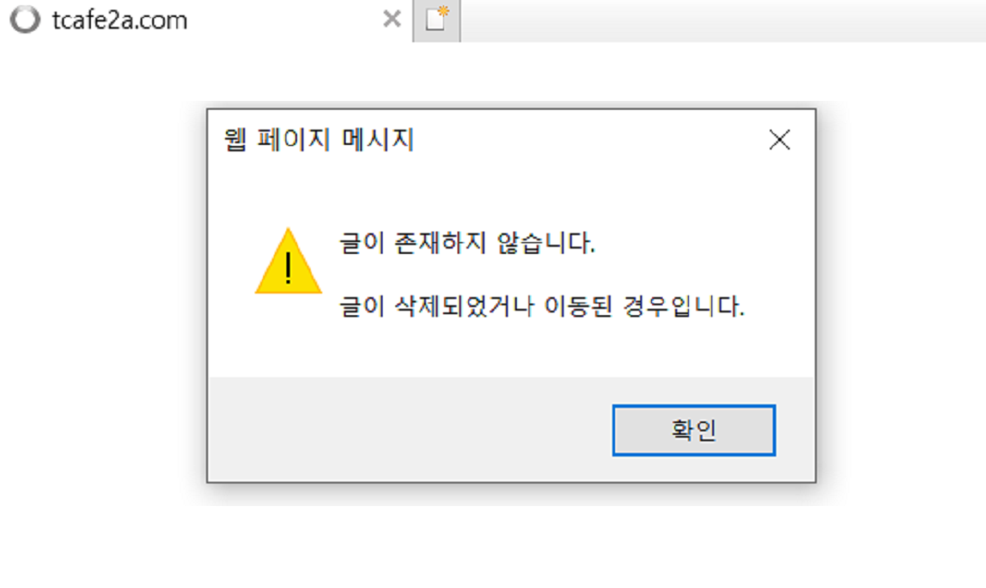Viewport: 986px width, 588px height.
Task: Click white dialog body below the warning icon
Action: coord(289,337)
